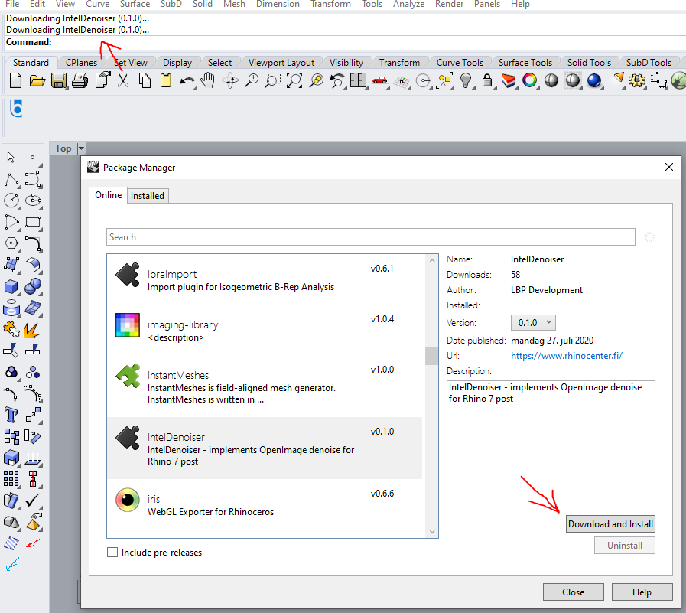Image resolution: width=686 pixels, height=613 pixels.
Task: Select the Polyline tool
Action: (x=11, y=180)
